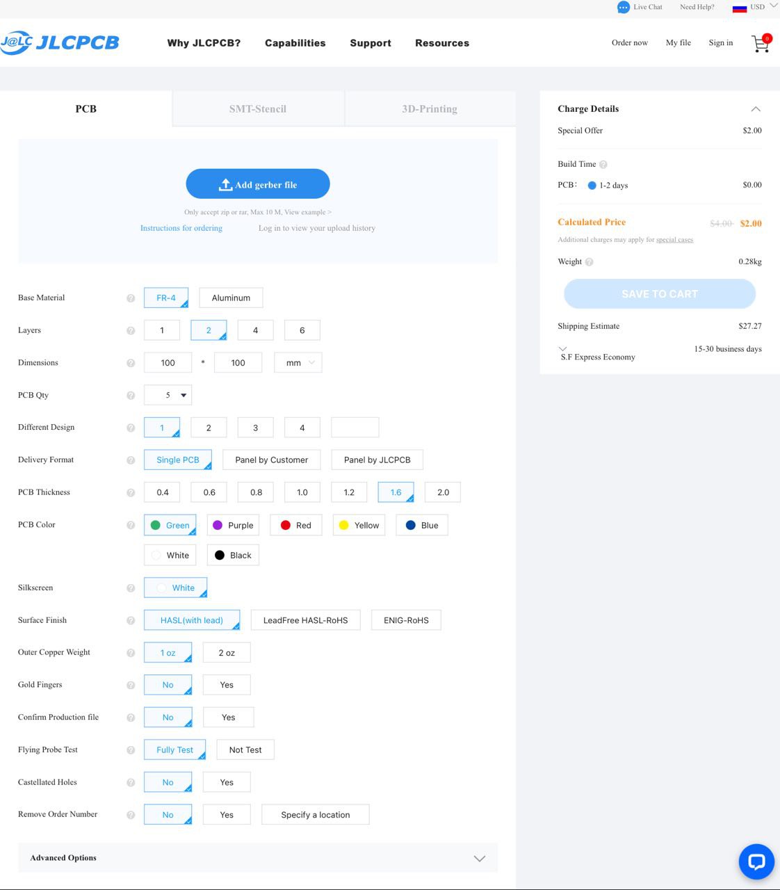Open the blue chat widget button

tap(756, 861)
